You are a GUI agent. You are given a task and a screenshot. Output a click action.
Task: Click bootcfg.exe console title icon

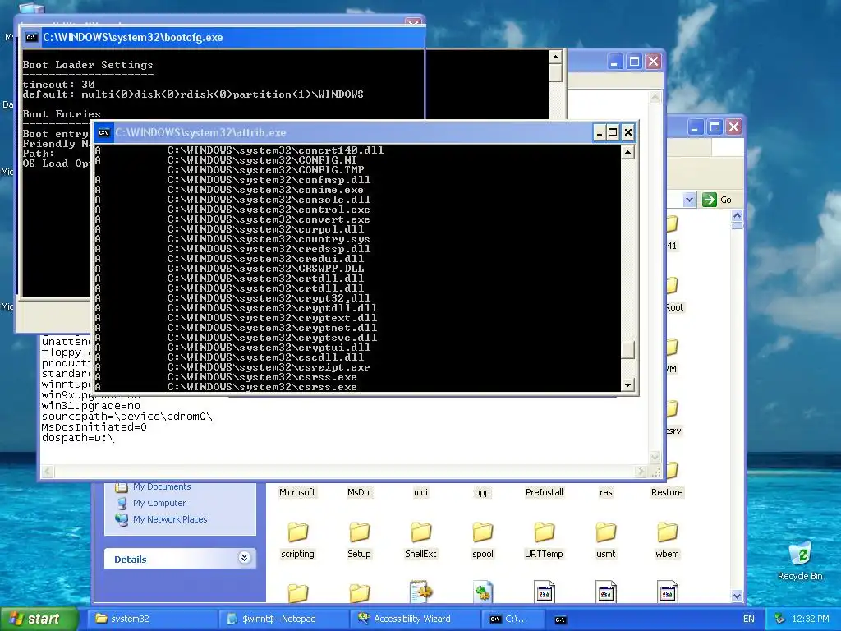point(32,37)
